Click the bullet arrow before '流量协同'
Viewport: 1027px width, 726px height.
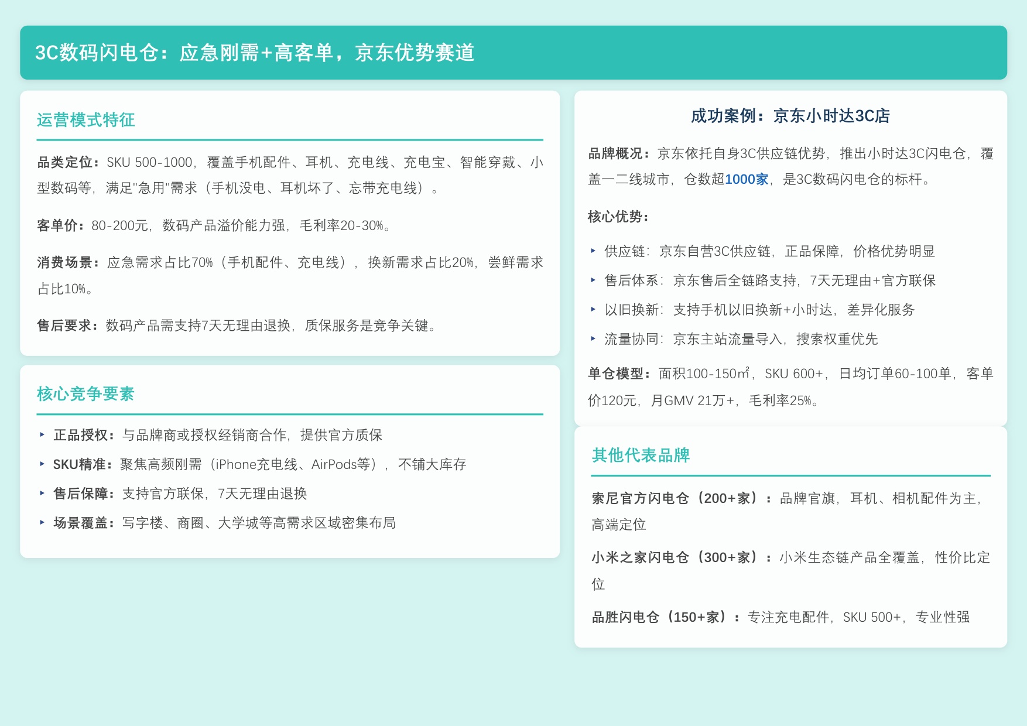click(593, 339)
